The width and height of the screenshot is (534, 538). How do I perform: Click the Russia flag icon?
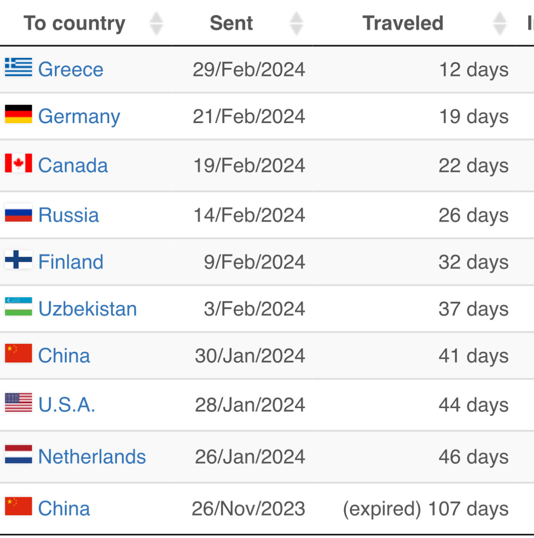click(x=19, y=213)
